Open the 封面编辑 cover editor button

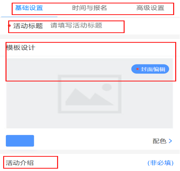click(150, 69)
